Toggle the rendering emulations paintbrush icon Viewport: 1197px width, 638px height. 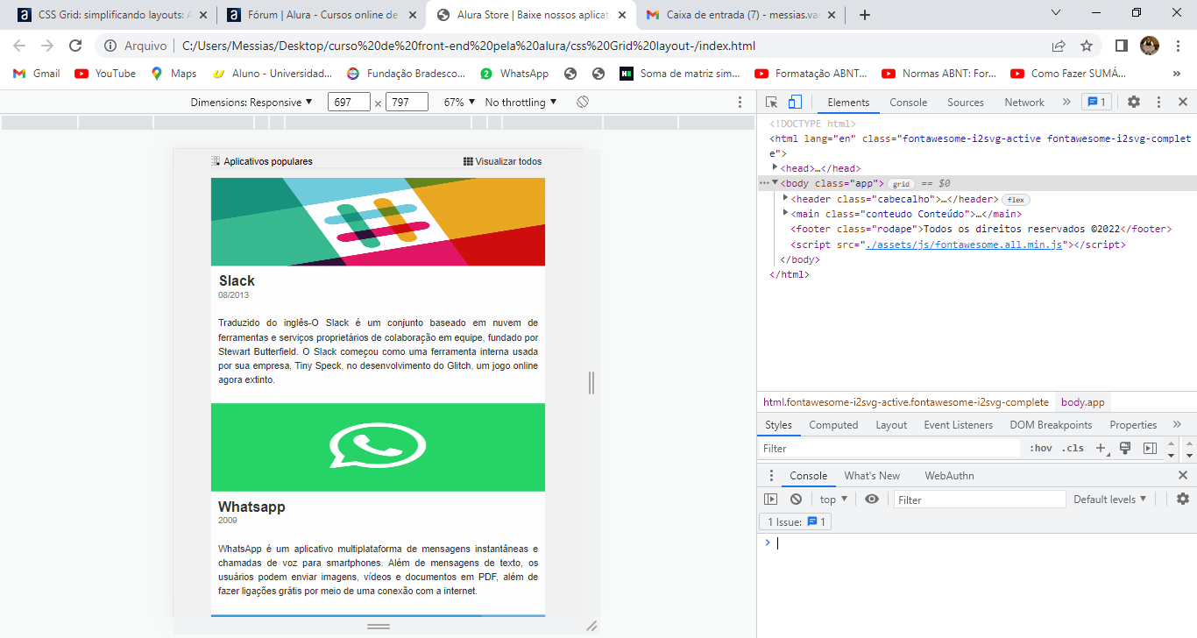point(1126,448)
